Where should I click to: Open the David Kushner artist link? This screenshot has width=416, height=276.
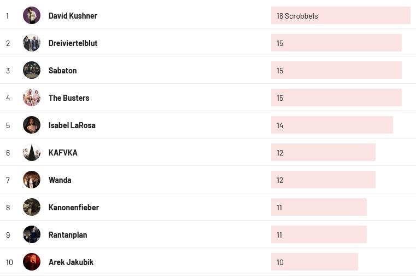(x=73, y=16)
